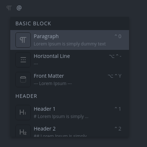This screenshot has width=147, height=147.
Task: Choose the Header 2 entry
Action: pyautogui.click(x=70, y=130)
